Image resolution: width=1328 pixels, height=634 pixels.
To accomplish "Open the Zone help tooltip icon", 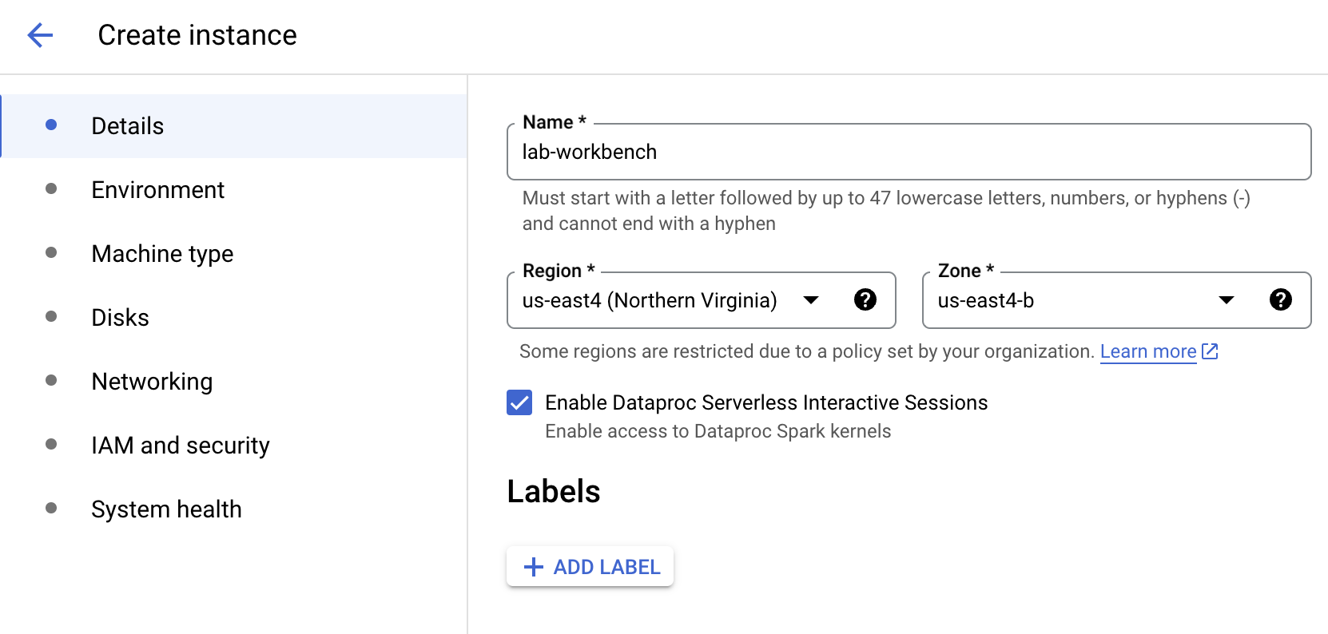I will (x=1281, y=299).
